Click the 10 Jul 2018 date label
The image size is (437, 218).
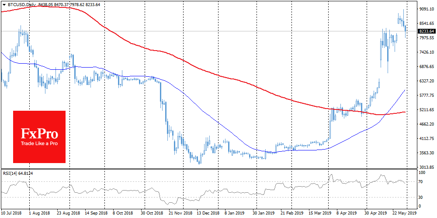(x=10, y=214)
